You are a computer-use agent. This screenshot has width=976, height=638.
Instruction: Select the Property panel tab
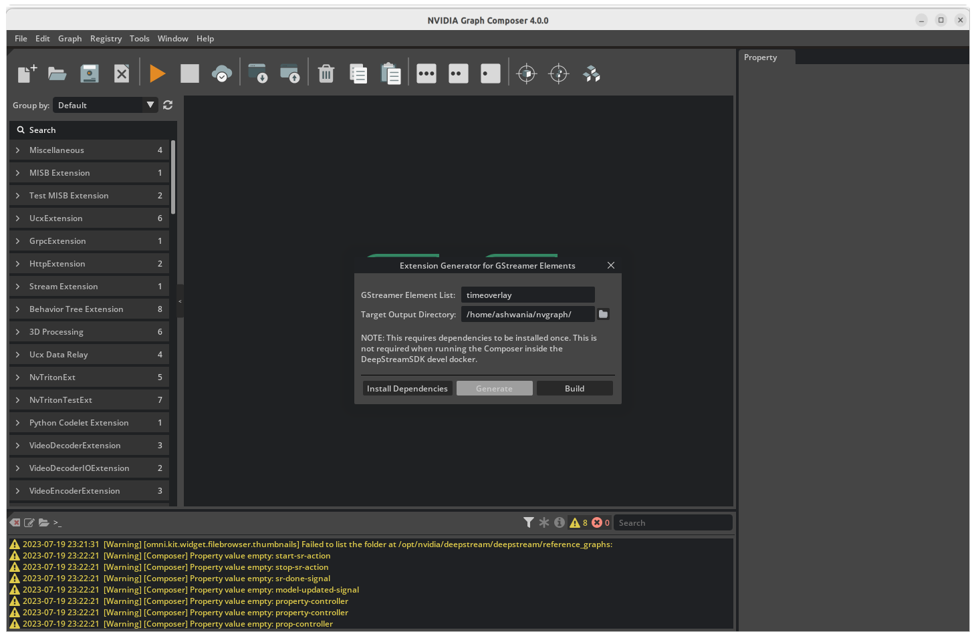pos(767,57)
